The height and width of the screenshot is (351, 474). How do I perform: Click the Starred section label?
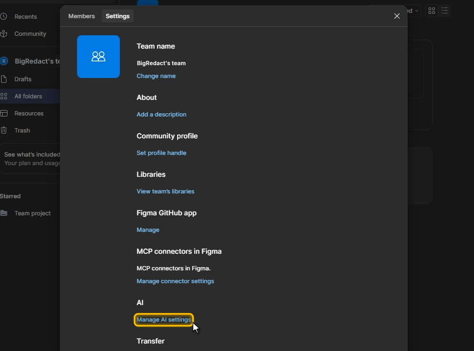(10, 196)
